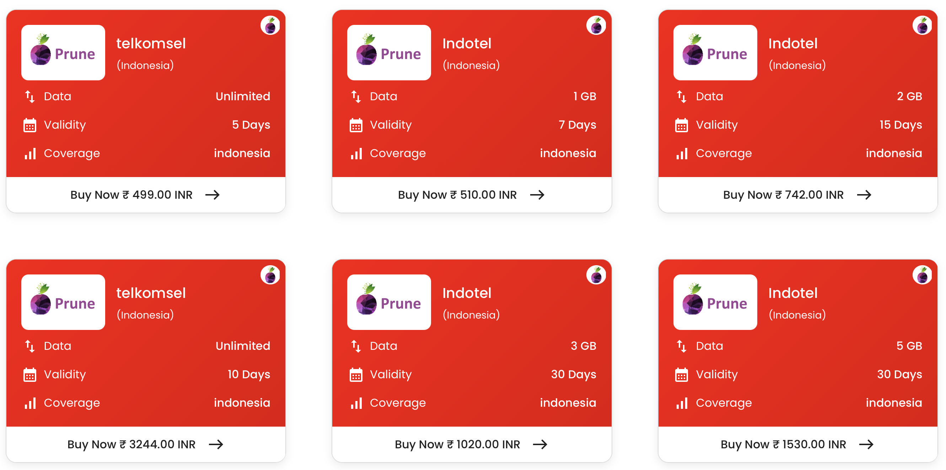Viewport: 946px width, 470px height.
Task: Click round prune badge on 5 GB Indotel card
Action: 921,275
